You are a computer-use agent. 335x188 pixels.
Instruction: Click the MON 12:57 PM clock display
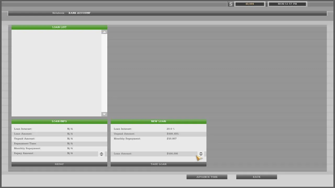(x=287, y=4)
